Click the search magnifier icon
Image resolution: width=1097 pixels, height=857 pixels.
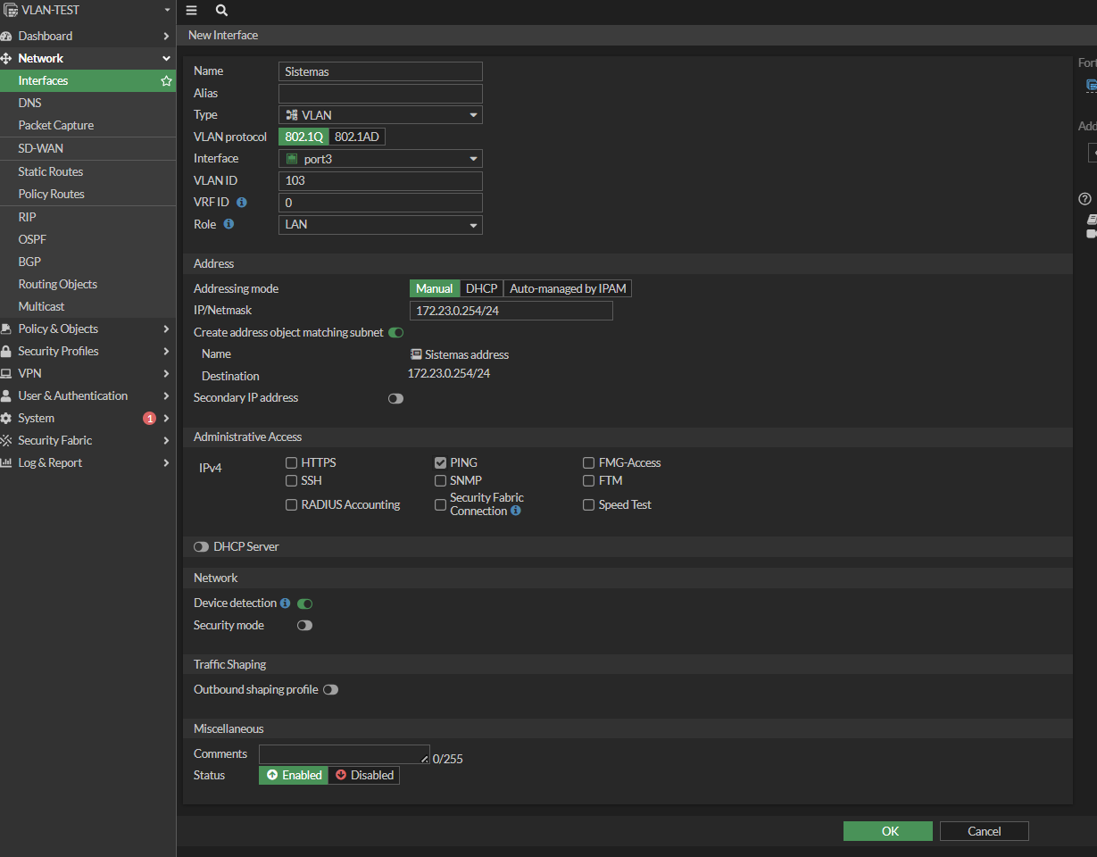pyautogui.click(x=221, y=11)
